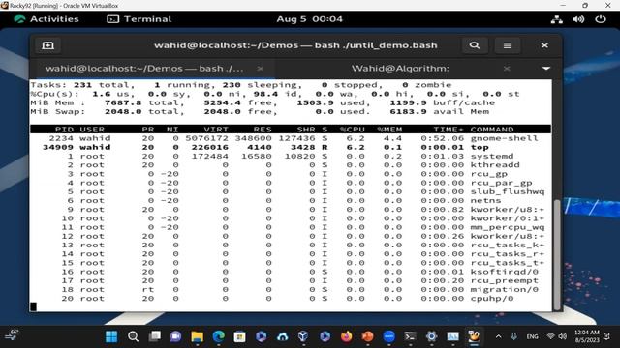Click the systemd process row
The width and height of the screenshot is (620, 348).
tap(291, 156)
